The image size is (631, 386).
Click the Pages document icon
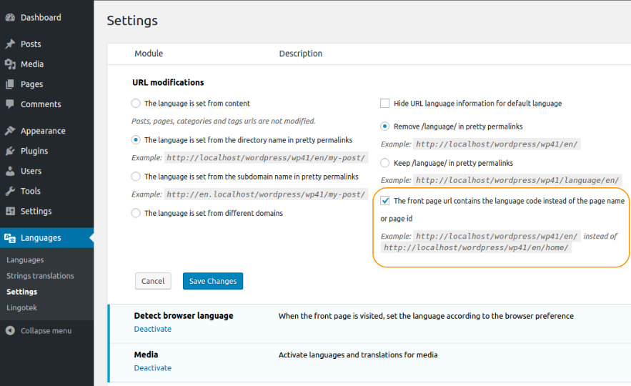10,84
